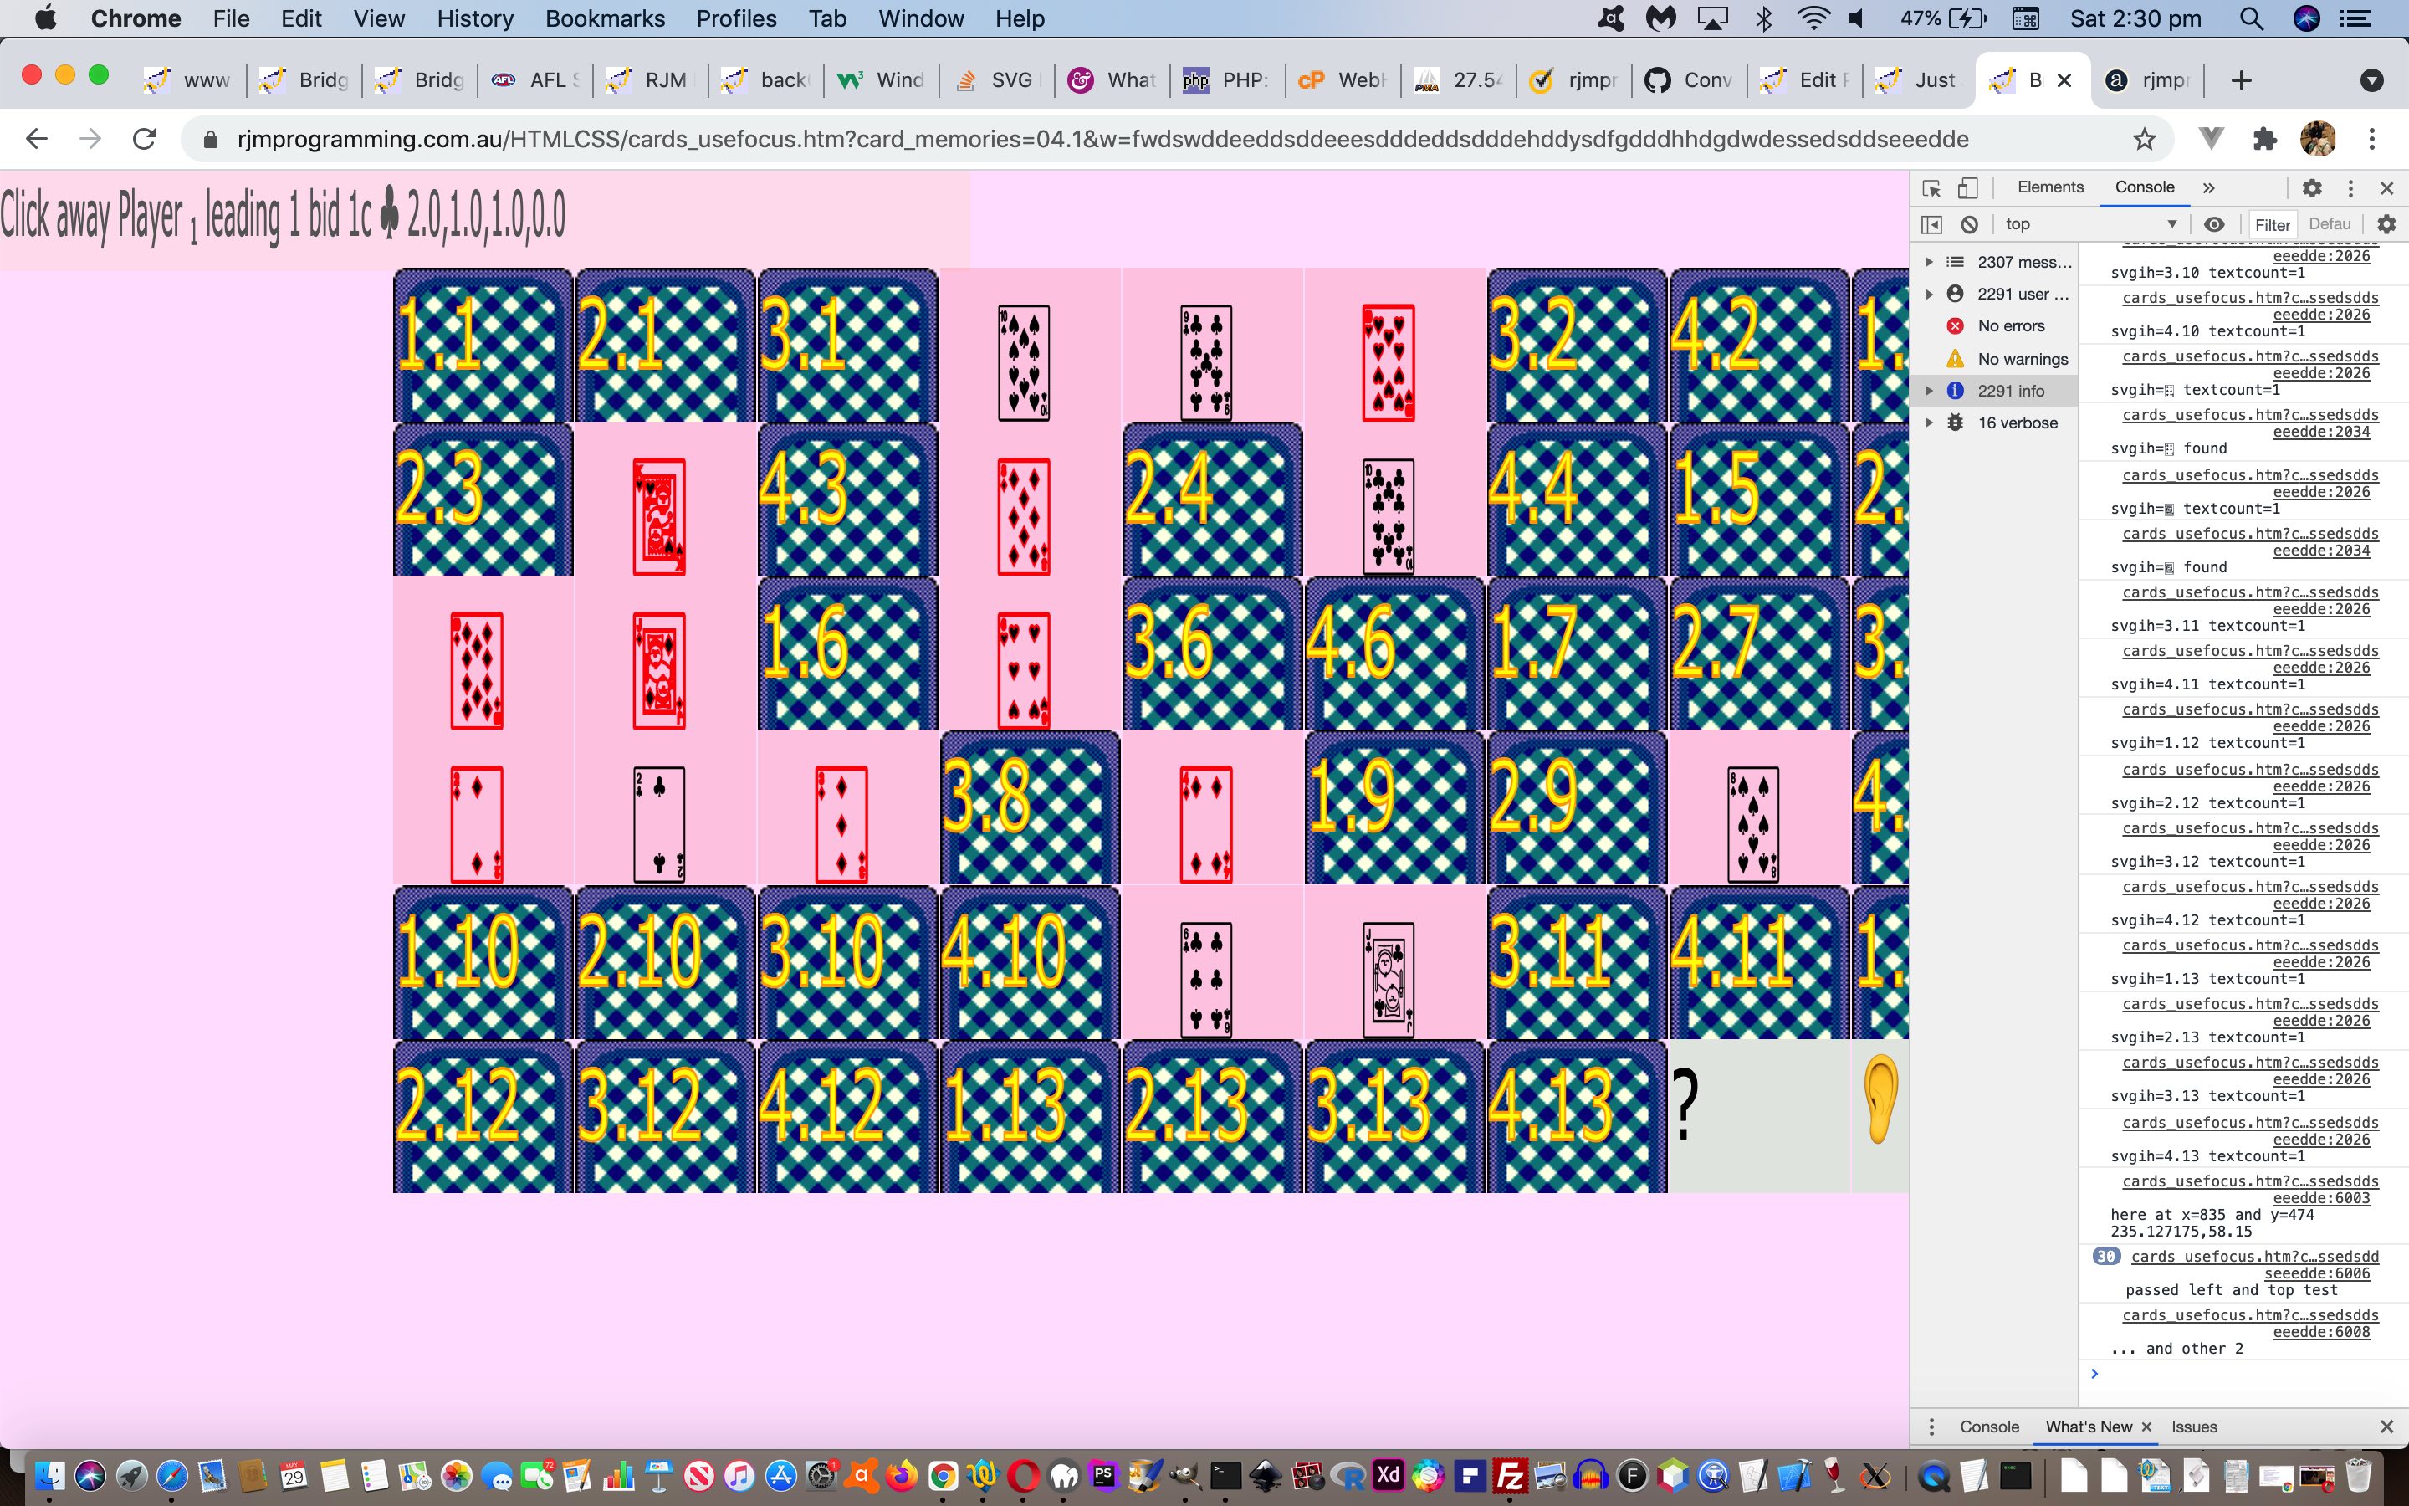The height and width of the screenshot is (1506, 2409).
Task: Click the Elements panel tab
Action: pos(2054,186)
